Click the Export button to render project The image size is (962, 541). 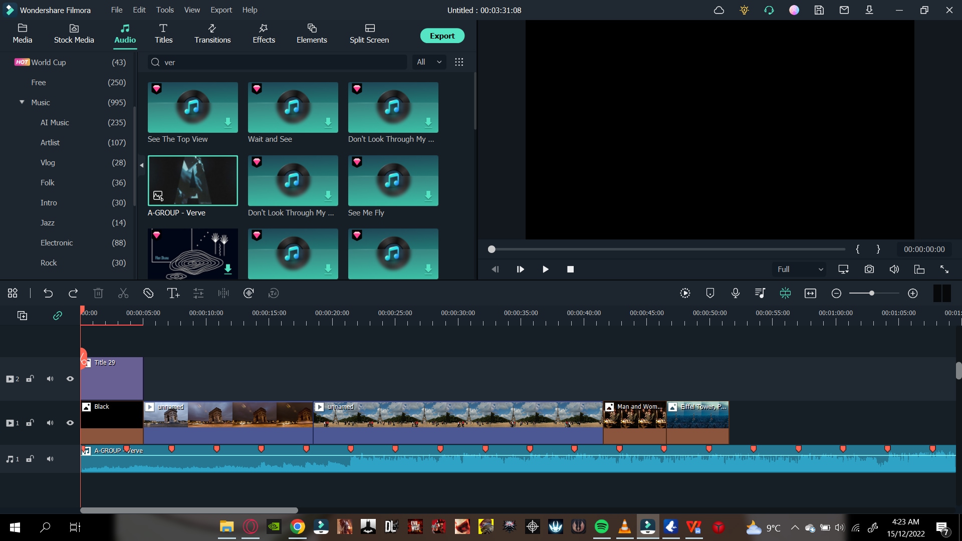click(x=441, y=36)
